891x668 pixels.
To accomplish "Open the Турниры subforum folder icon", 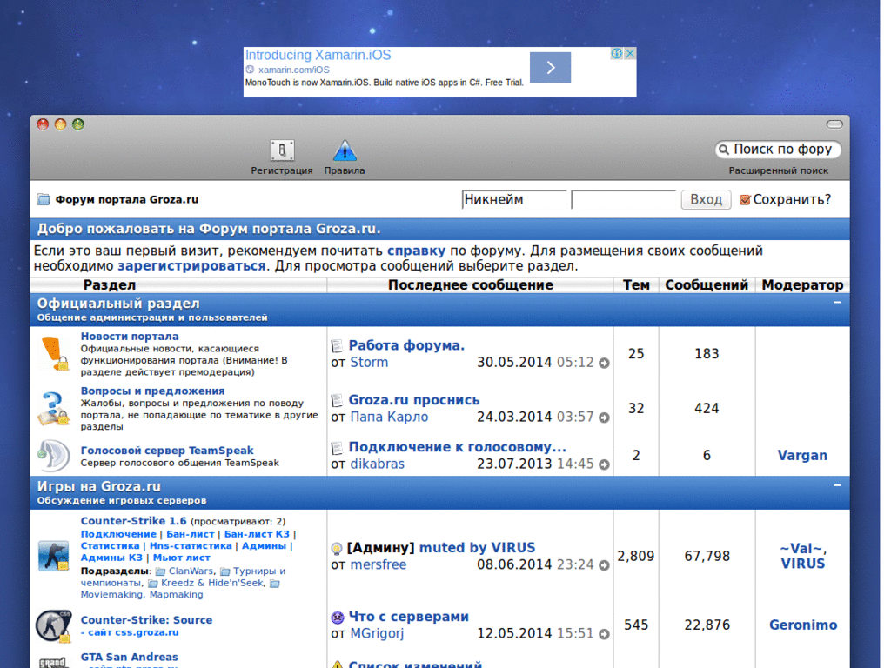I will point(225,571).
